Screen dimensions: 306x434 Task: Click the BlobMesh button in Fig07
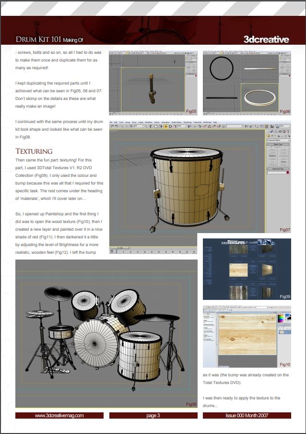point(272,156)
